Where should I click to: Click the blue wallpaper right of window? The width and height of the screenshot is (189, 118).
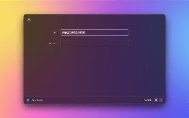point(177,59)
